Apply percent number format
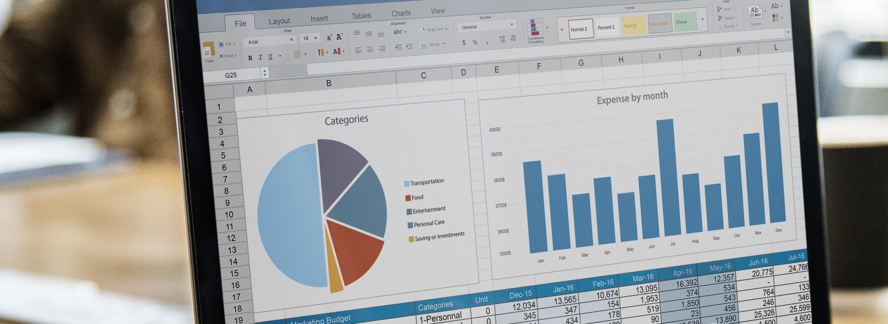The height and width of the screenshot is (324, 888). pyautogui.click(x=475, y=42)
